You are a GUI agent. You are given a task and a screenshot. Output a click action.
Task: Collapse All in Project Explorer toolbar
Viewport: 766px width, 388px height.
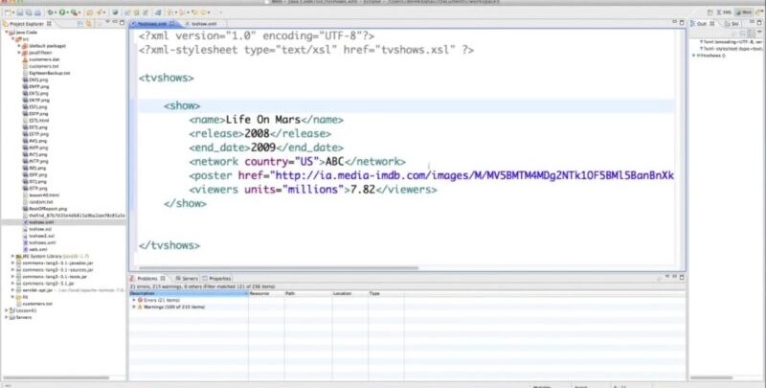(80, 23)
